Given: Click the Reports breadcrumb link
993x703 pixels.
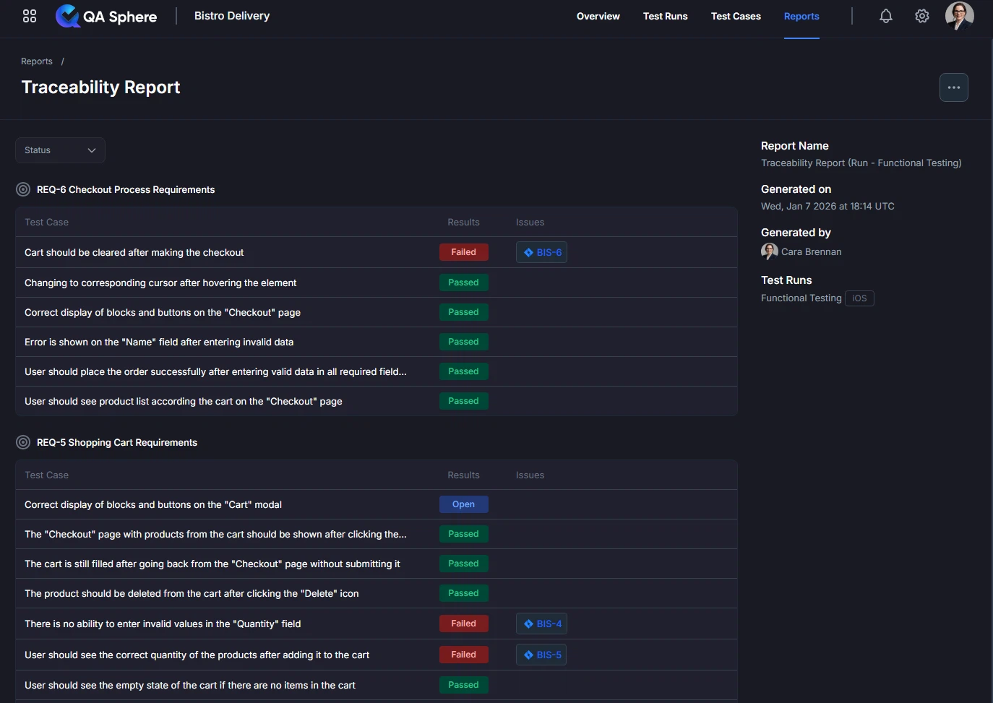Looking at the screenshot, I should click(x=37, y=61).
